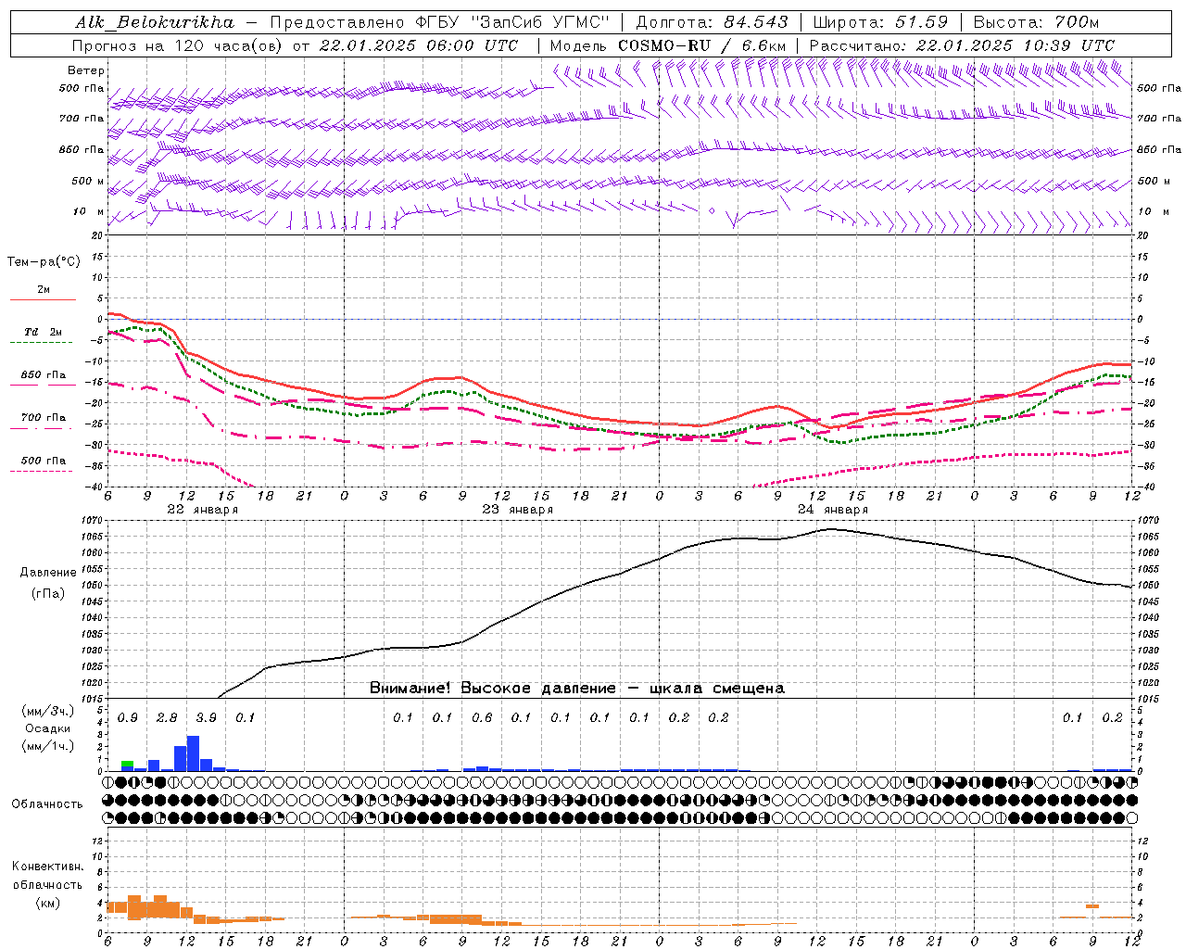Click the Облачность cloud cover label
The width and height of the screenshot is (1186, 949).
47,803
